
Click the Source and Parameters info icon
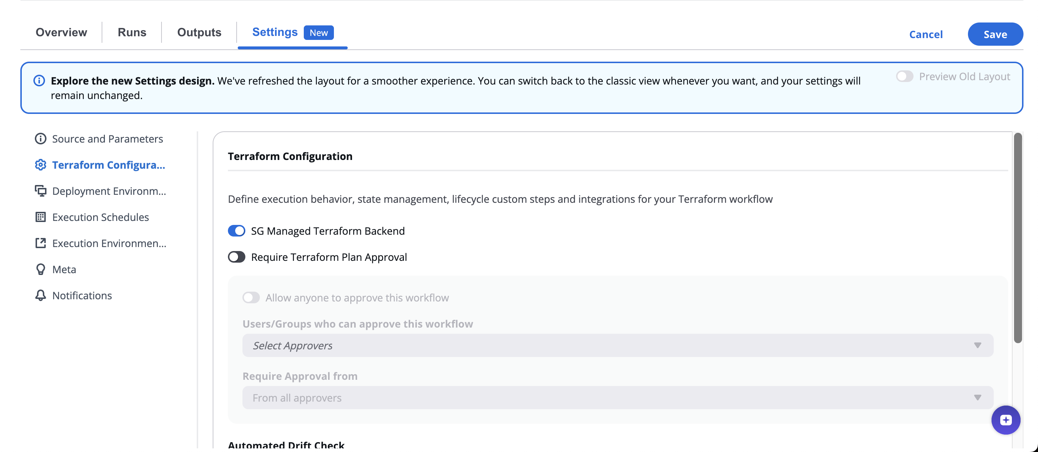(40, 139)
